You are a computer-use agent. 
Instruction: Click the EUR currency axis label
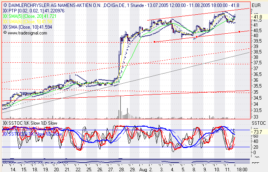256,5
